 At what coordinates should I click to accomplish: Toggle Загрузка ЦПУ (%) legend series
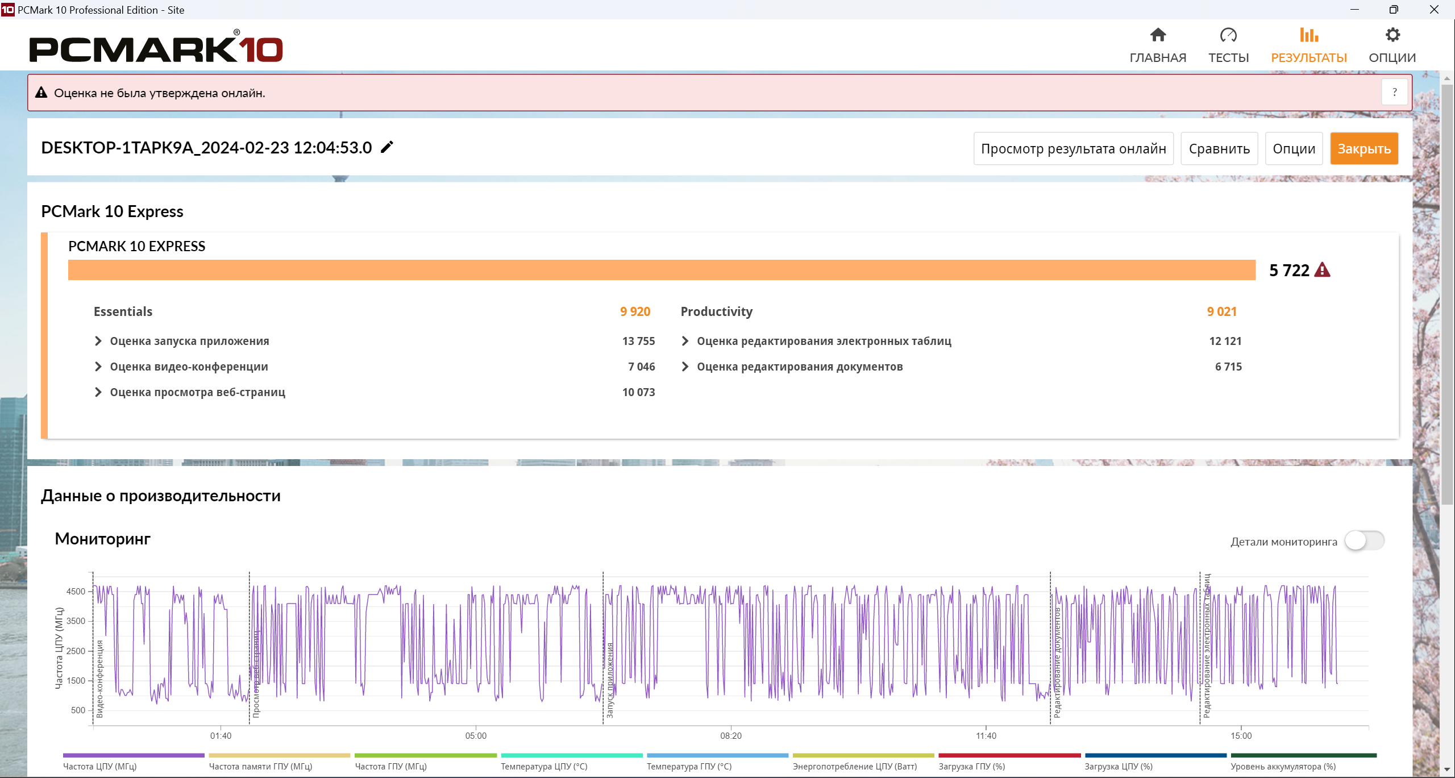[1155, 762]
